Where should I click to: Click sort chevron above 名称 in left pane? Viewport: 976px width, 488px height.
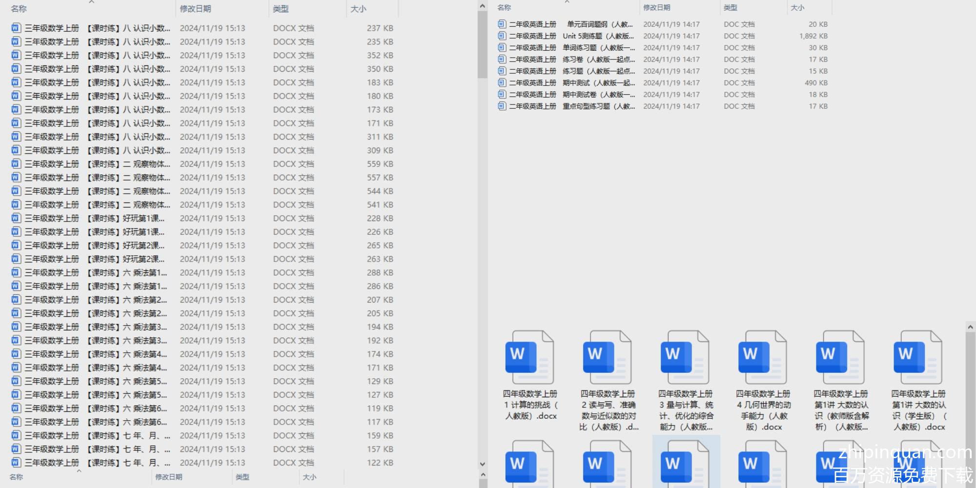91,2
